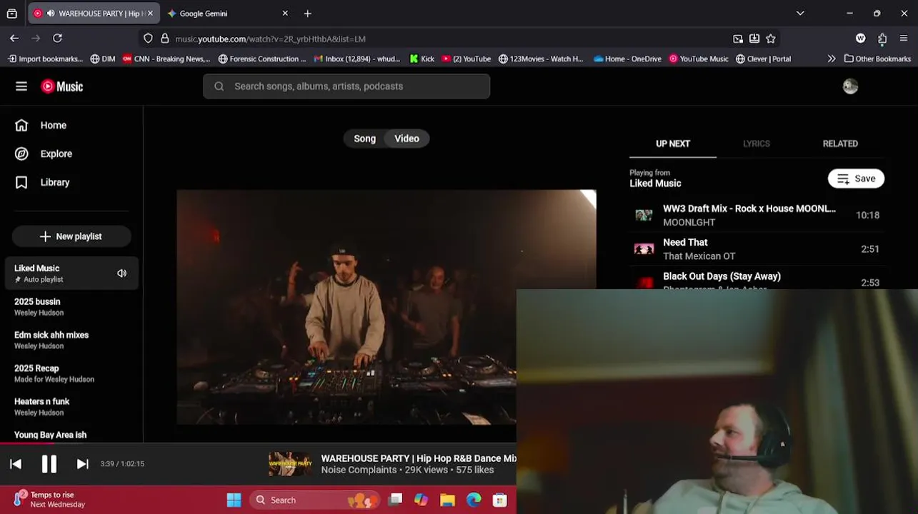
Task: Click the YouTube Music logo
Action: [x=62, y=86]
